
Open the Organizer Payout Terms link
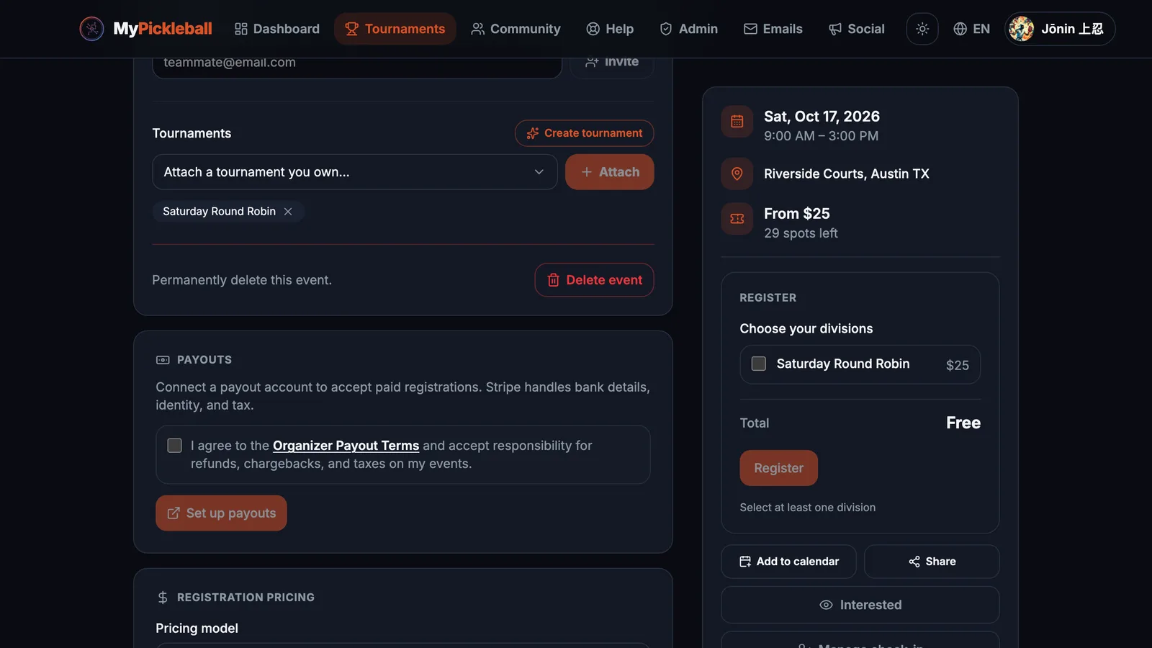click(x=346, y=446)
